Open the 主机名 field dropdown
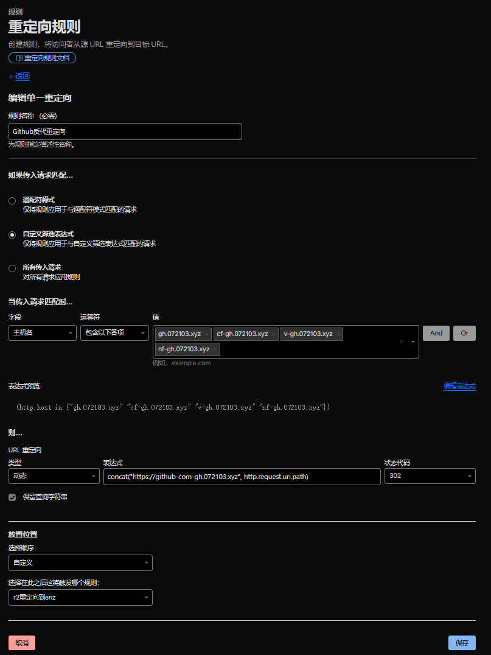The image size is (491, 655). pos(42,333)
